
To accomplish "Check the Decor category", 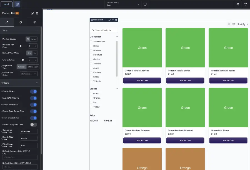I will point(91,46).
